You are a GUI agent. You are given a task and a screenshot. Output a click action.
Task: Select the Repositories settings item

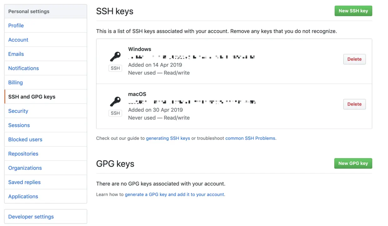(x=23, y=154)
